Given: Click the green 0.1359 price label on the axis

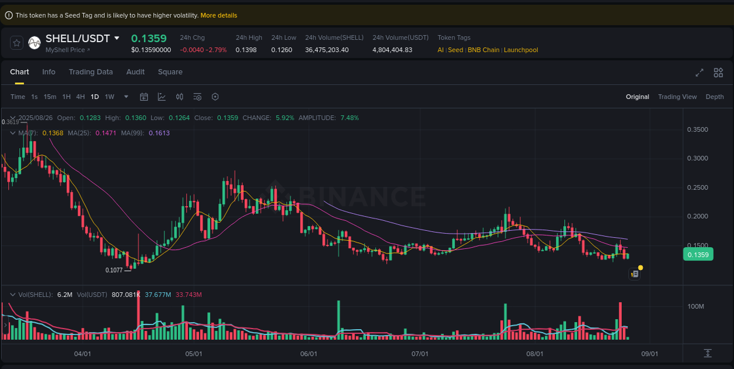Looking at the screenshot, I should coord(698,254).
